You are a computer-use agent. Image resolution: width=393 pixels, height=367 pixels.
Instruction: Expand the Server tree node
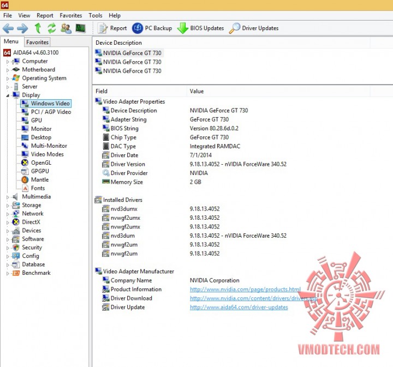coord(8,87)
